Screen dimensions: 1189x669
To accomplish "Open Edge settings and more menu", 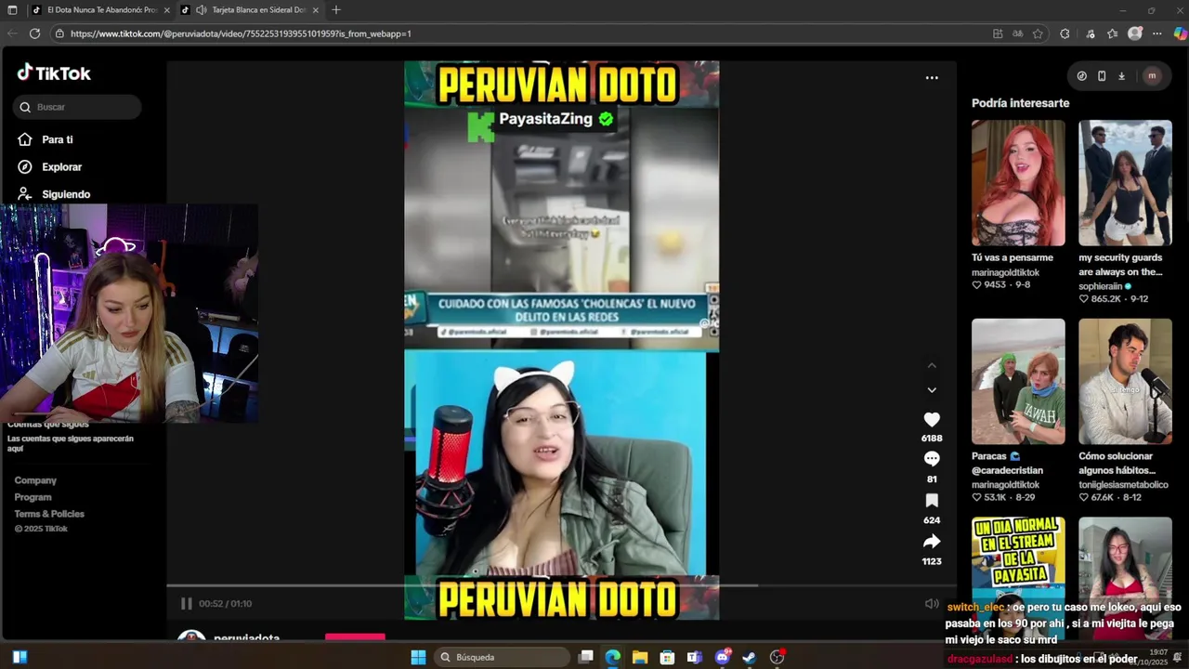I will [1157, 33].
